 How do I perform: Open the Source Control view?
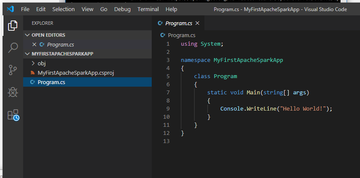pos(13,70)
